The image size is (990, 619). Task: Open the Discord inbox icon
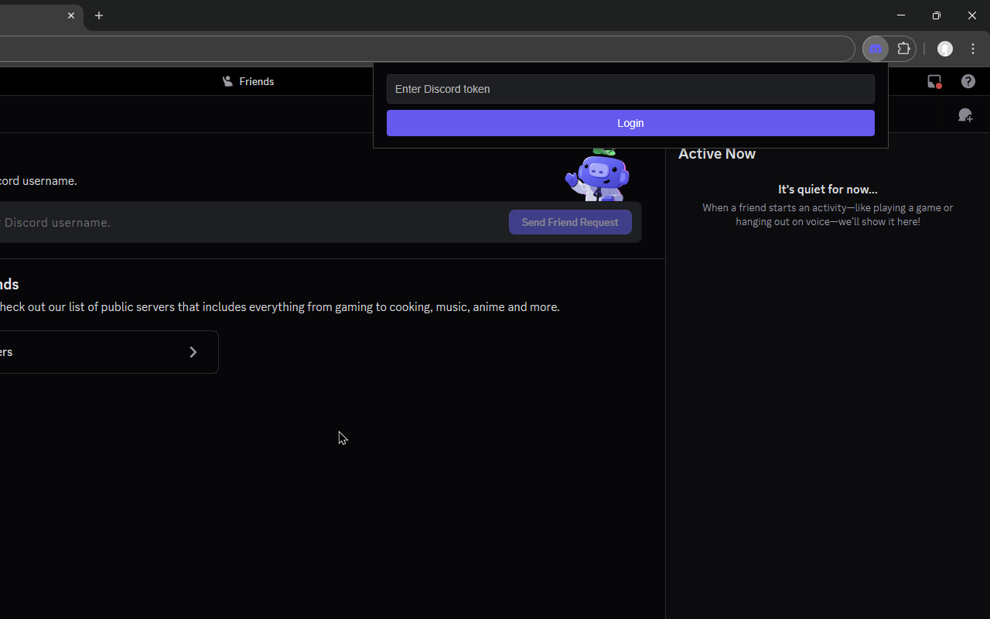pyautogui.click(x=934, y=81)
